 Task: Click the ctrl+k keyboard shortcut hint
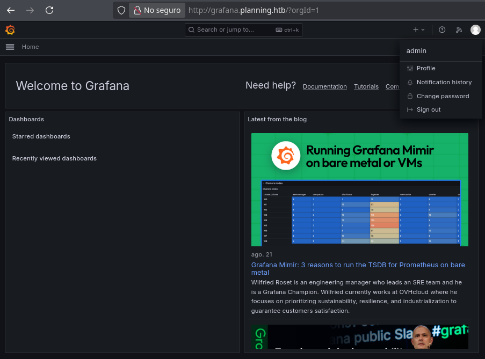tap(287, 30)
